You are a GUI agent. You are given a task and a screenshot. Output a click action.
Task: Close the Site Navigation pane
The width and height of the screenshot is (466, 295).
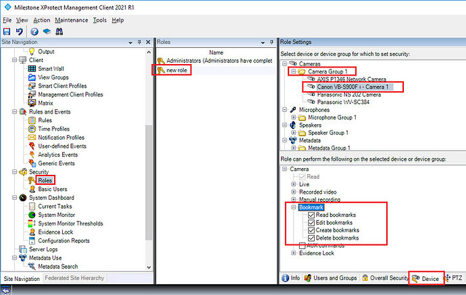coord(148,42)
